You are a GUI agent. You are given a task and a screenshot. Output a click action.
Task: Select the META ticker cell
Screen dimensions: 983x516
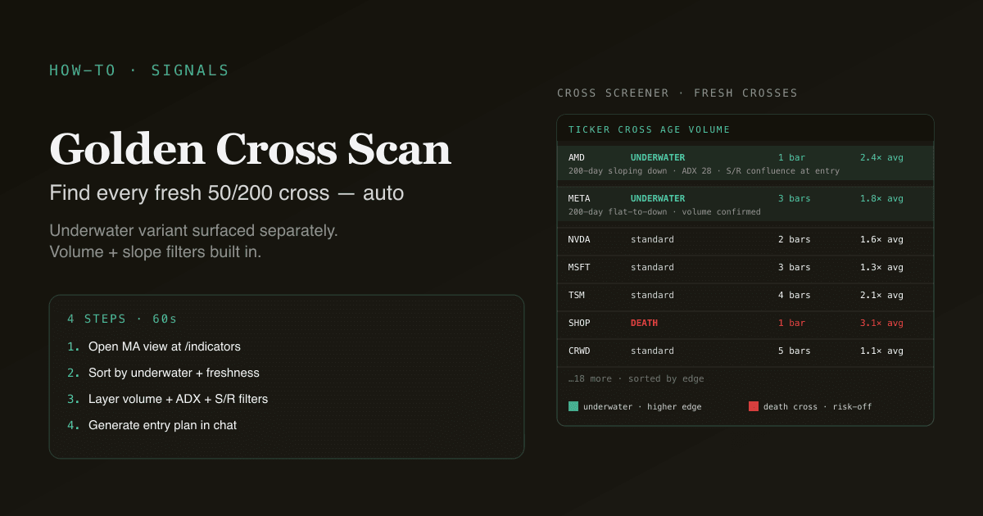(579, 198)
